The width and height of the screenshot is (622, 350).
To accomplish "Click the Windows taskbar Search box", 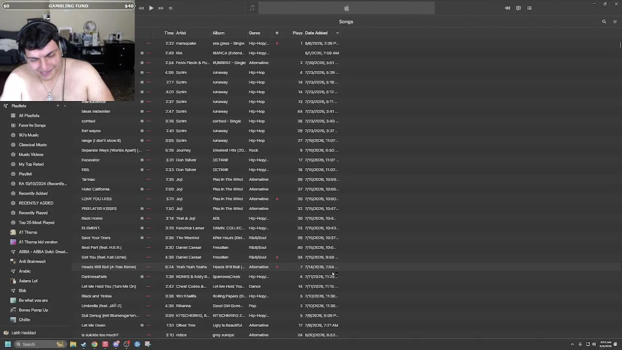I will pos(39,344).
